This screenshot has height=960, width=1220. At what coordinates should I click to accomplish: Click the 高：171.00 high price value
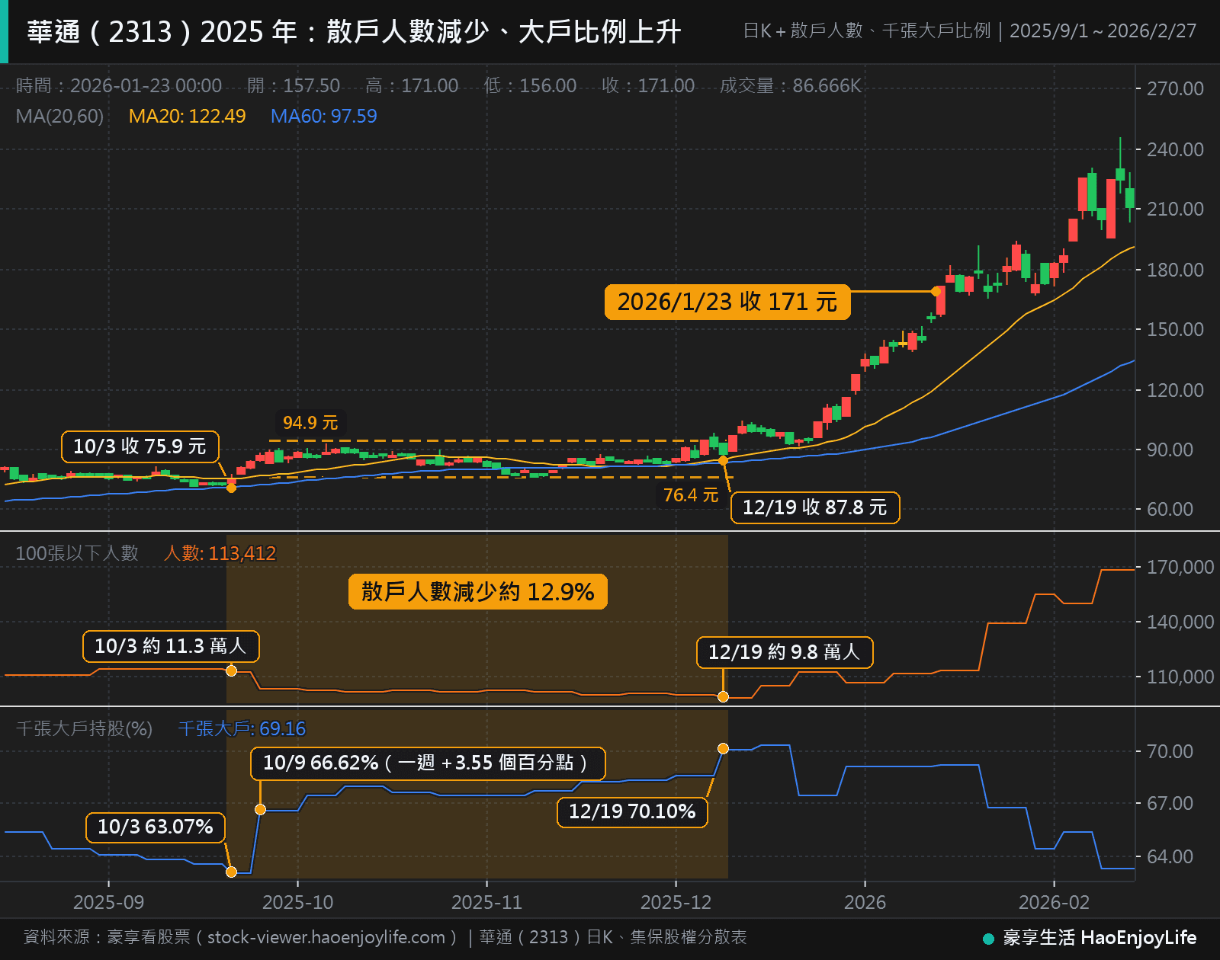(x=412, y=85)
